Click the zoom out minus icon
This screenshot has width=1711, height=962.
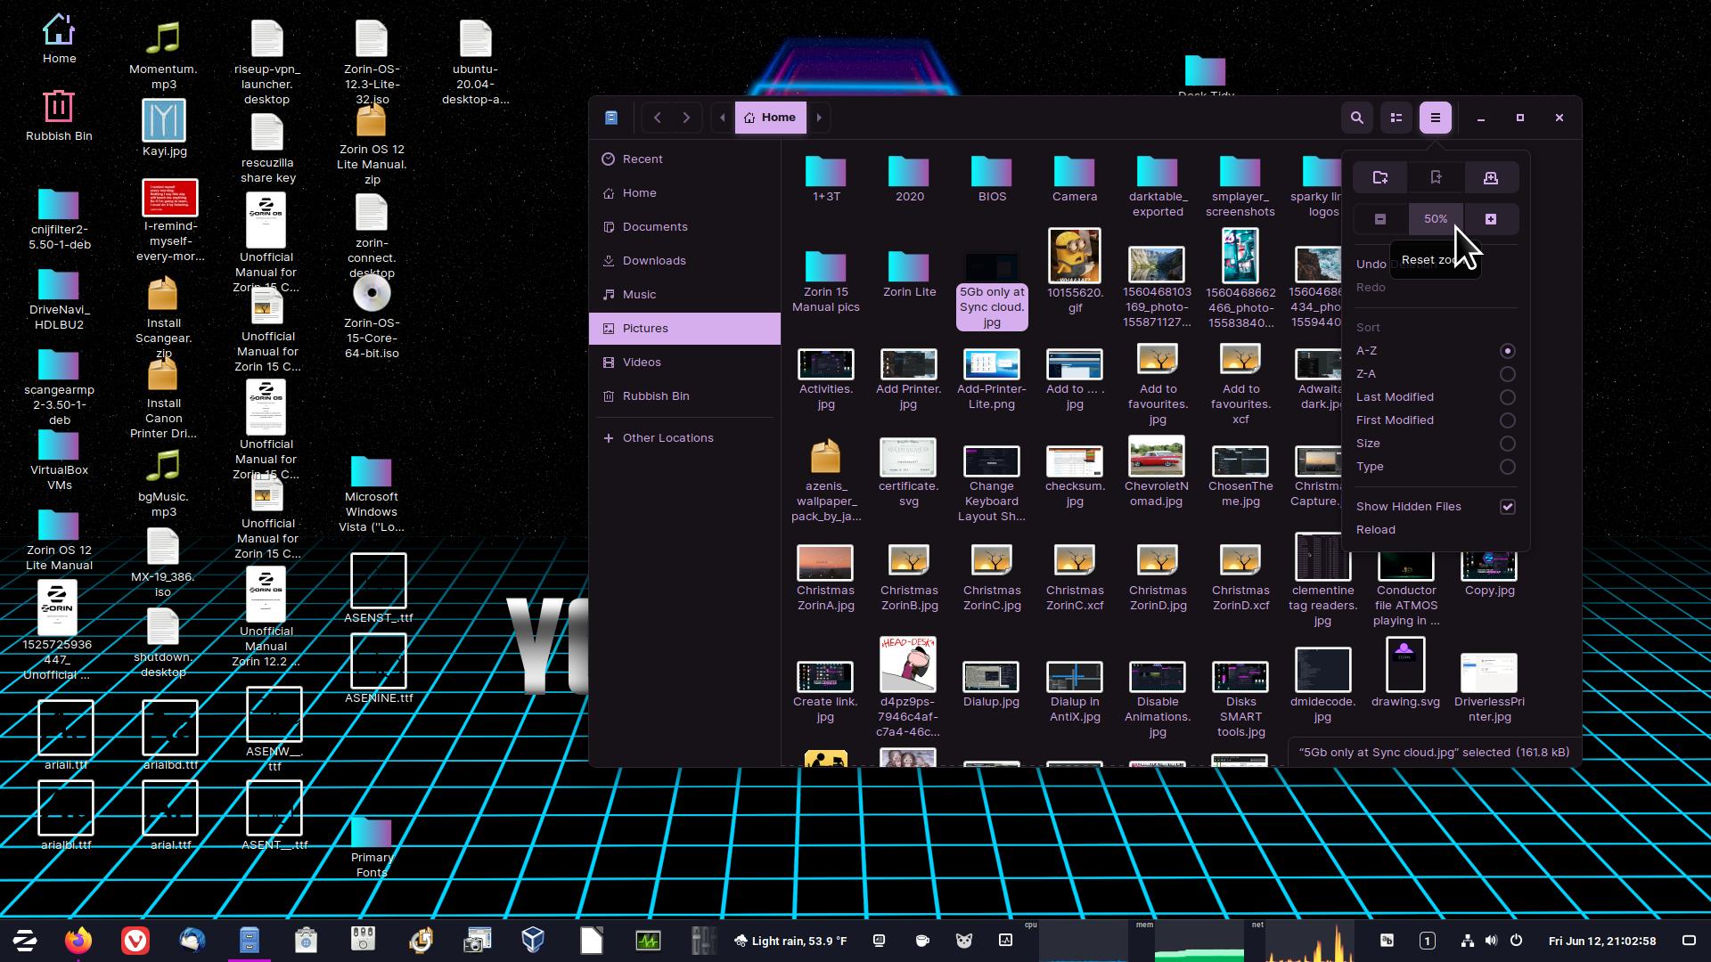1380,219
